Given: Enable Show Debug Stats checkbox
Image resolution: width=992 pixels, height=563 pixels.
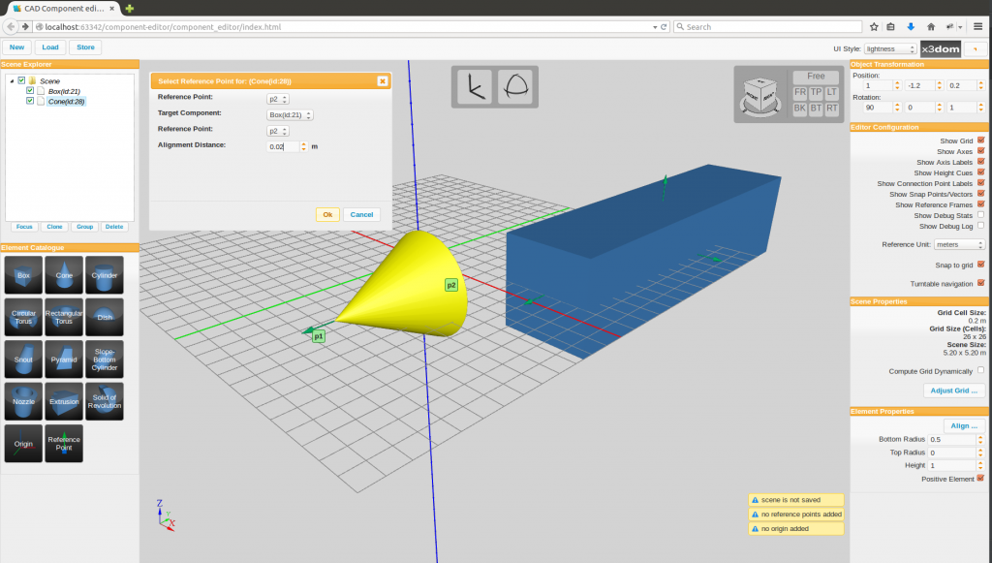Looking at the screenshot, I should 980,214.
